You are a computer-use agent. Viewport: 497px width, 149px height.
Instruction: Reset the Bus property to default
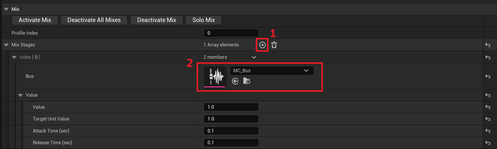tap(488, 76)
